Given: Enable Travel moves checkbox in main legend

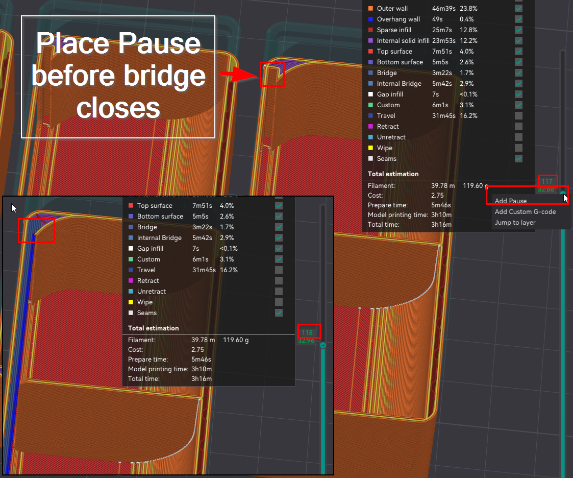Looking at the screenshot, I should [x=518, y=115].
